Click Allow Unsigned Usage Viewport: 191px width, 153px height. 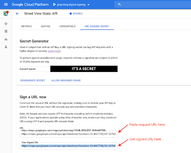66,81
